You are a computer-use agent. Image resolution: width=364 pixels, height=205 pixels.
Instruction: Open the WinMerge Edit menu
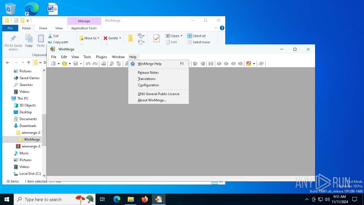[x=64, y=57]
